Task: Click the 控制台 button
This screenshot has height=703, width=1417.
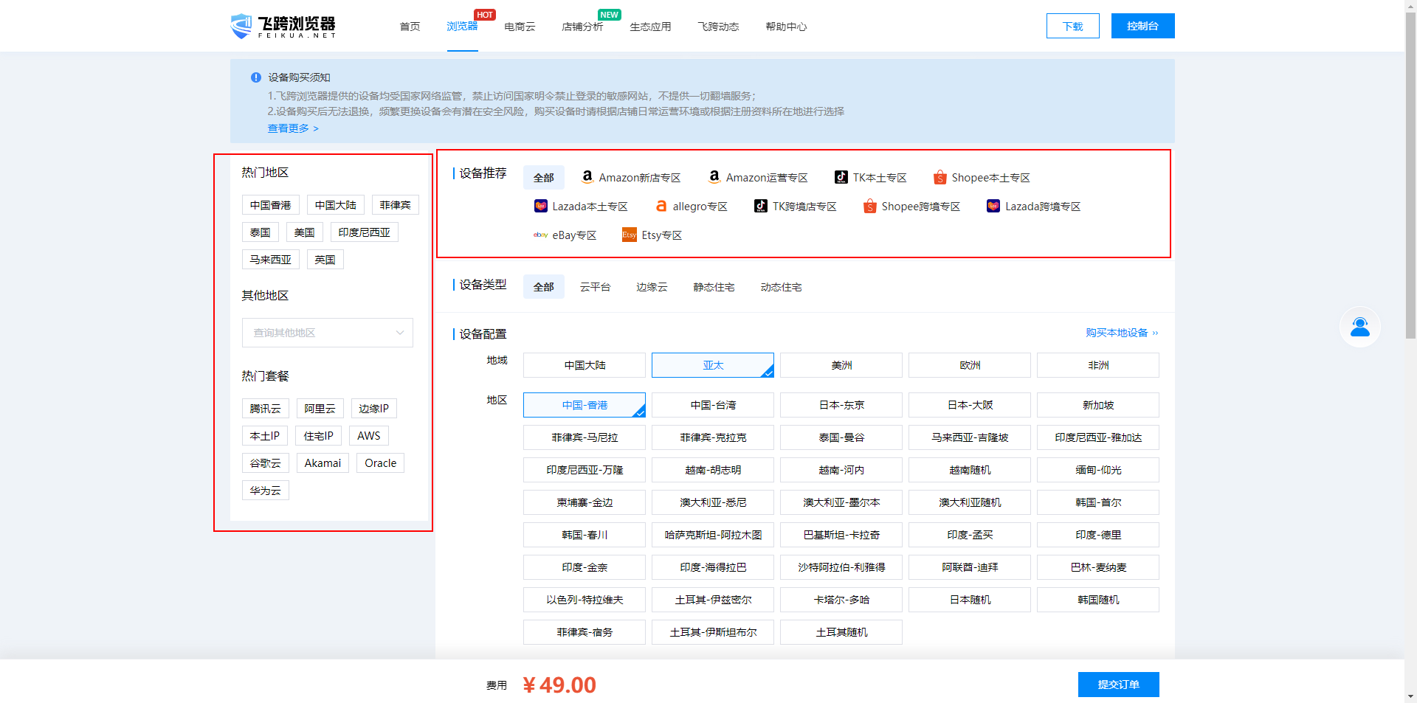Action: click(x=1142, y=26)
